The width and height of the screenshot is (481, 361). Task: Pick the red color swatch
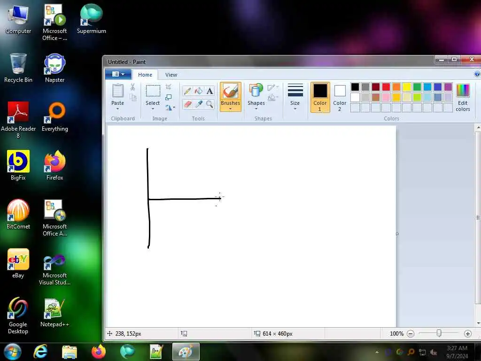tap(386, 87)
